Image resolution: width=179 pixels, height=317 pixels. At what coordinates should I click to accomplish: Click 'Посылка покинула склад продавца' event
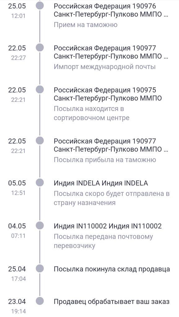112,269
